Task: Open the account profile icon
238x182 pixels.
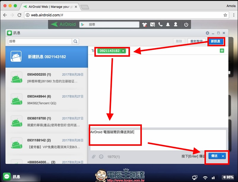Action: click(x=176, y=24)
